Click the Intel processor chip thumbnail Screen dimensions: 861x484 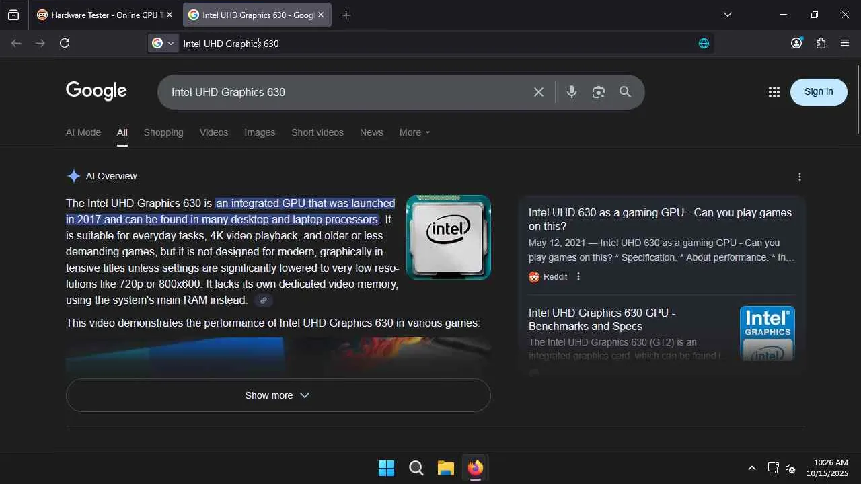449,237
